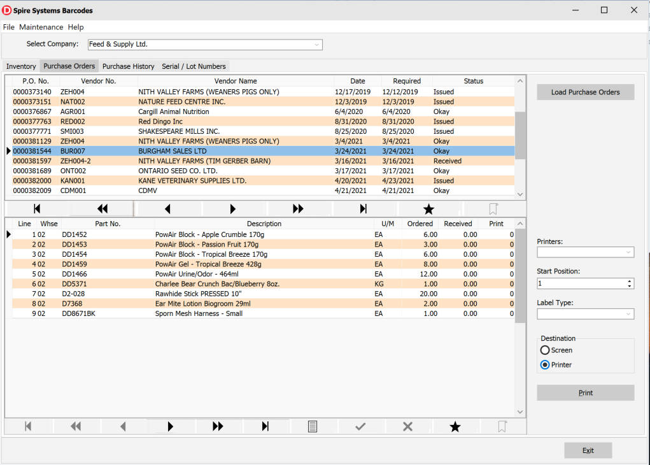Go to last purchase order record
Viewport: 650px width, 465px height.
click(x=363, y=209)
